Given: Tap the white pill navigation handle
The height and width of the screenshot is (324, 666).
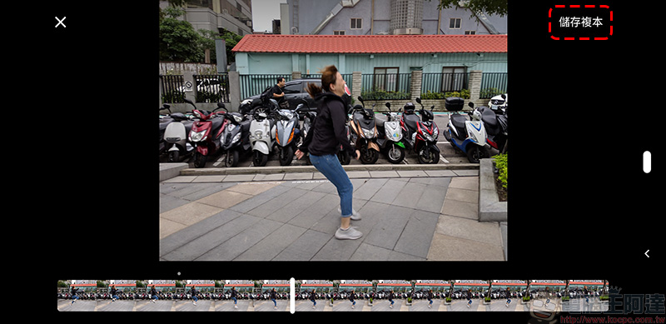Looking at the screenshot, I should (647, 162).
